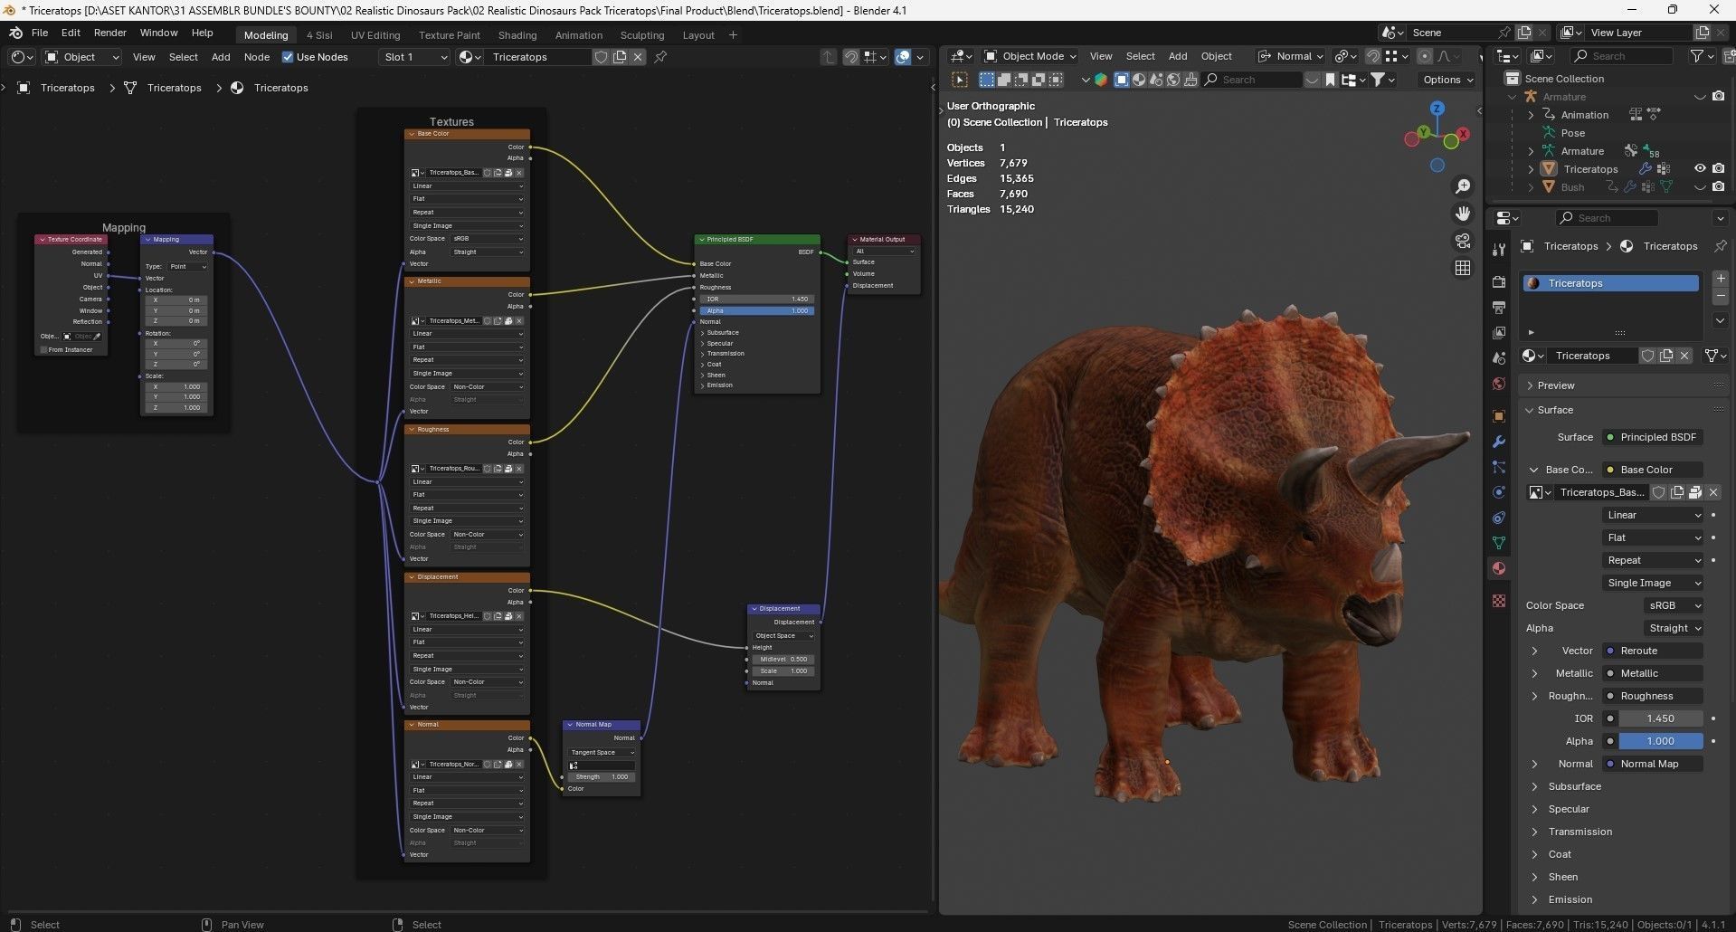Screen dimensions: 1736x932
Task: Open the Material properties tab
Action: [x=1499, y=568]
